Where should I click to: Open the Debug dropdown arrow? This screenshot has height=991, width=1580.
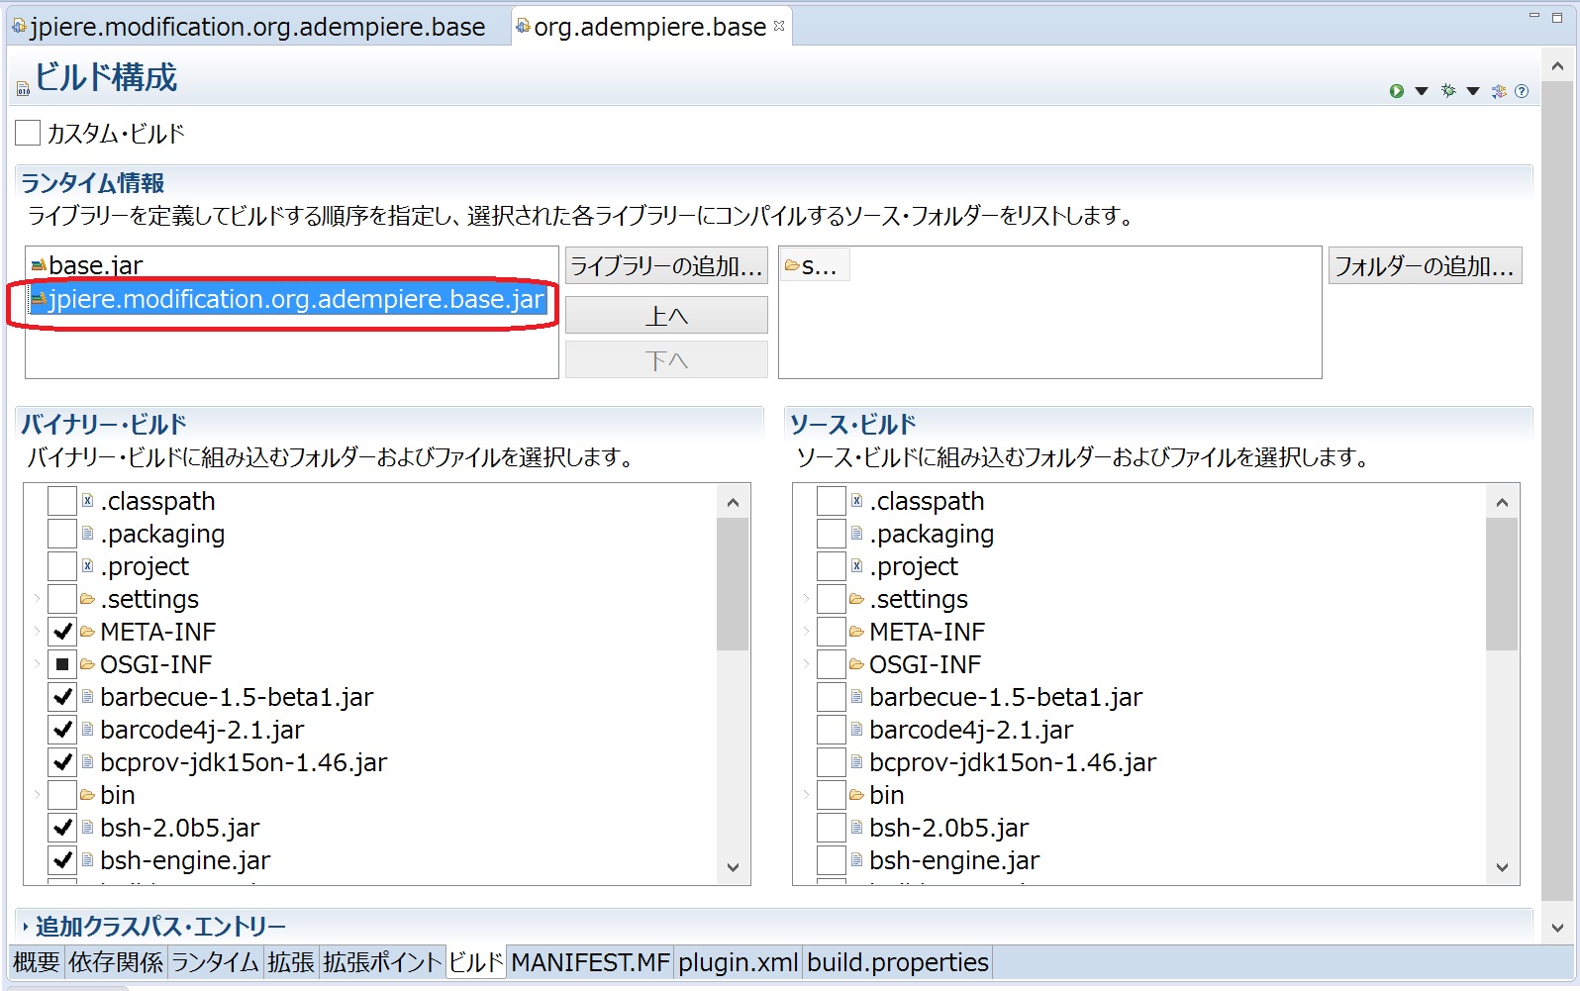click(x=1473, y=91)
